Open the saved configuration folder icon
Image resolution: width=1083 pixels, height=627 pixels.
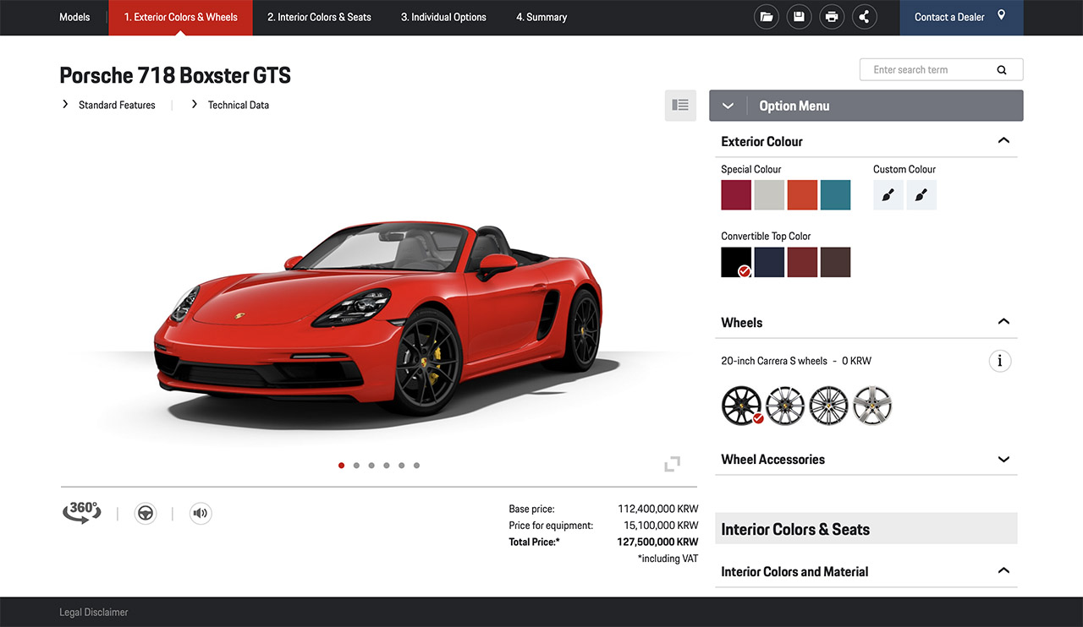click(x=767, y=17)
